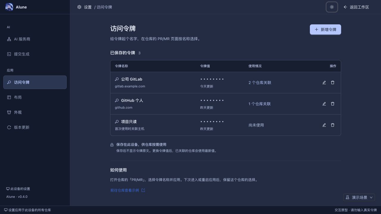The width and height of the screenshot is (381, 214).
Task: Delete the GitHub 个人 token
Action: point(333,104)
